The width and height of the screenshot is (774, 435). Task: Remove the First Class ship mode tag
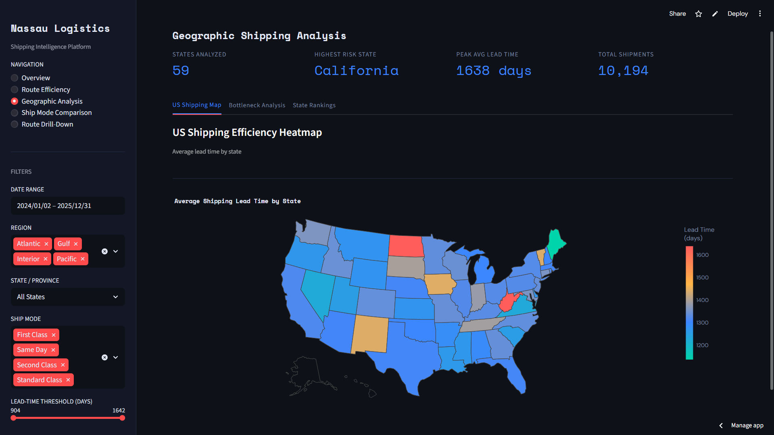(54, 335)
